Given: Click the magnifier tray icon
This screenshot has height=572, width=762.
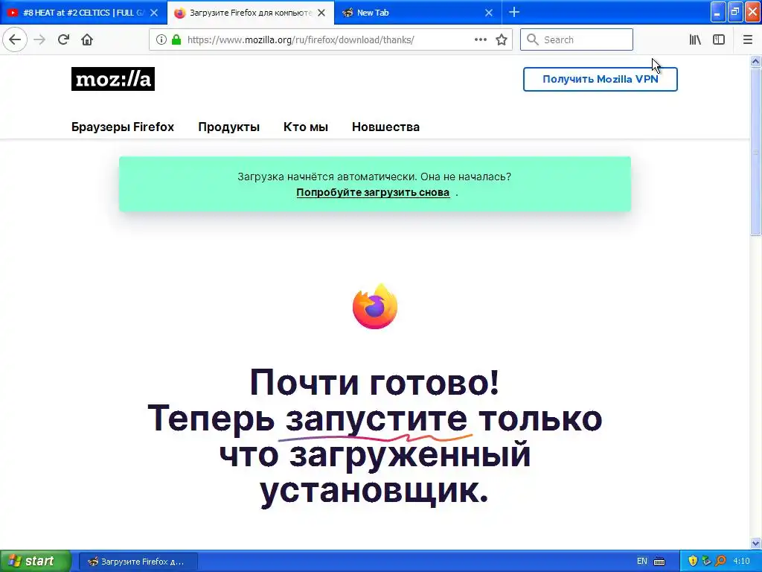Looking at the screenshot, I should [720, 561].
